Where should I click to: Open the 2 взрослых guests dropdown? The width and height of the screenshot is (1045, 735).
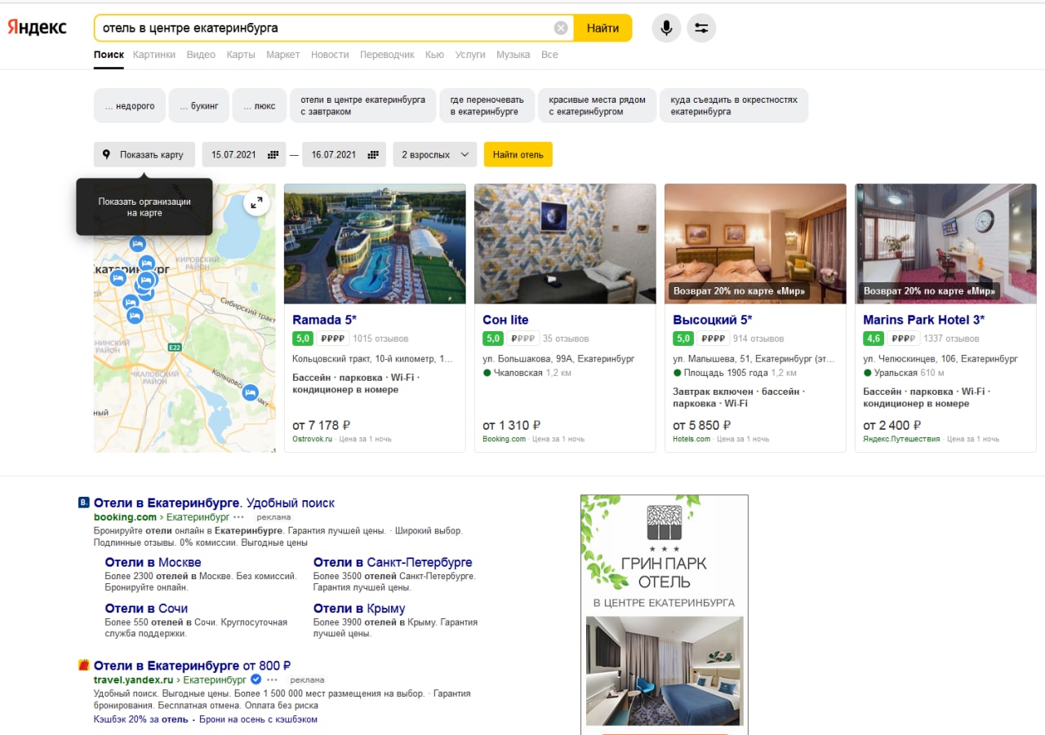click(x=434, y=154)
